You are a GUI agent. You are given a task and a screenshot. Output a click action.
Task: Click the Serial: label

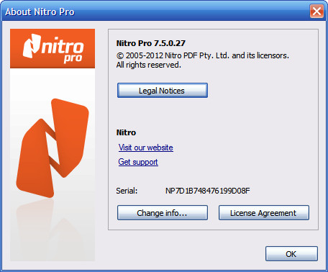[127, 191]
